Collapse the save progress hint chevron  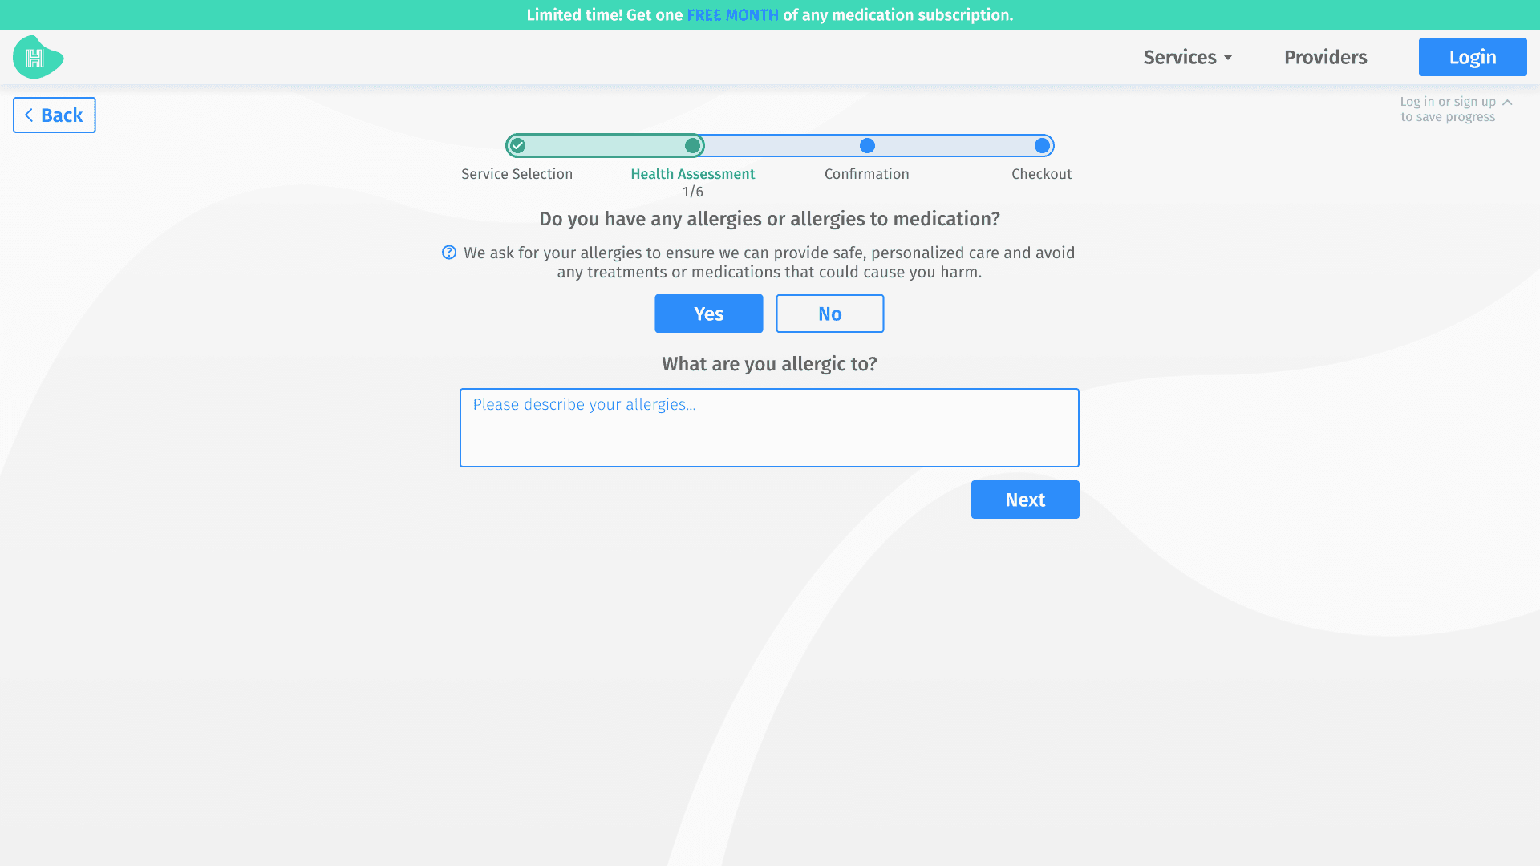point(1507,103)
